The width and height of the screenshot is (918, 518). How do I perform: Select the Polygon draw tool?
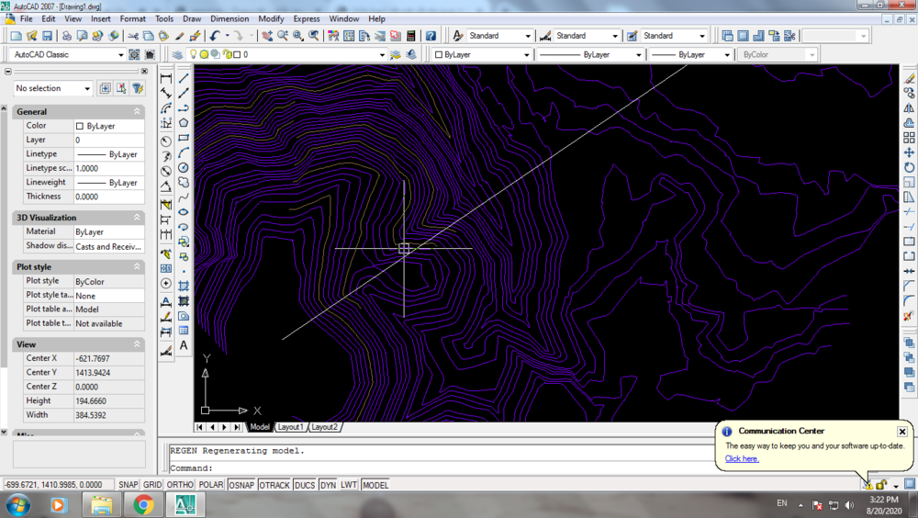tap(184, 123)
